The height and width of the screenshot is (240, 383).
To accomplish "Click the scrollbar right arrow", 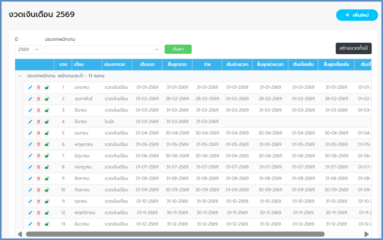I will pyautogui.click(x=366, y=234).
